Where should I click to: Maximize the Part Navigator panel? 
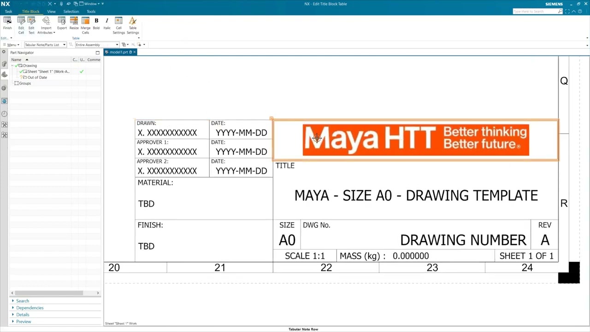[98, 53]
